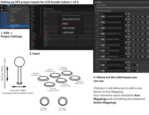Enable Ctrl modifier for Face Button Left
Image resolution: width=149 pixels, height=115 pixels.
[x=136, y=22]
